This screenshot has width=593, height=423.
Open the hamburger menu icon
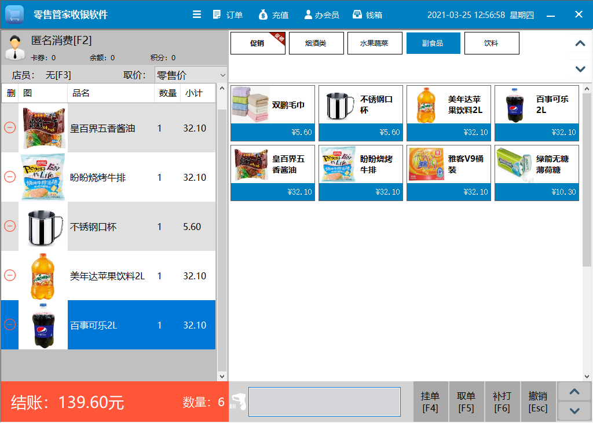click(197, 14)
